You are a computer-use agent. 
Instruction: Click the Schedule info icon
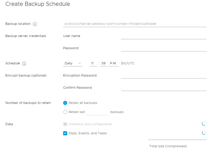point(24,64)
